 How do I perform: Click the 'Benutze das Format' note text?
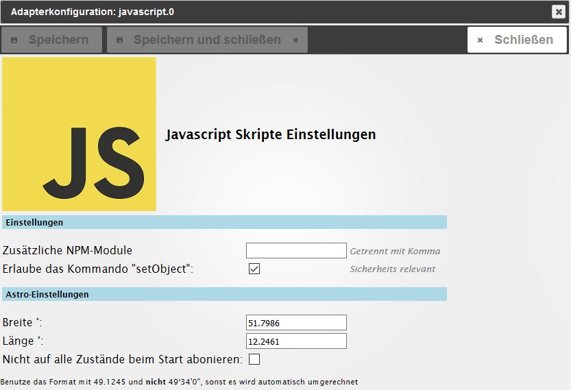point(179,382)
